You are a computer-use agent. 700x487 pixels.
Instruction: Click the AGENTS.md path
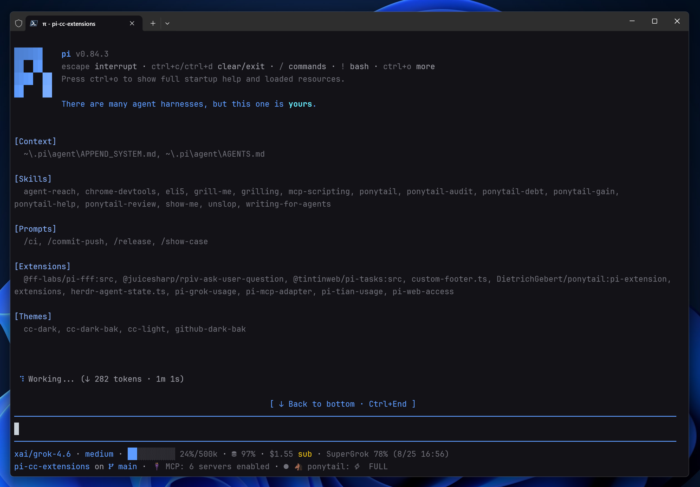(215, 154)
